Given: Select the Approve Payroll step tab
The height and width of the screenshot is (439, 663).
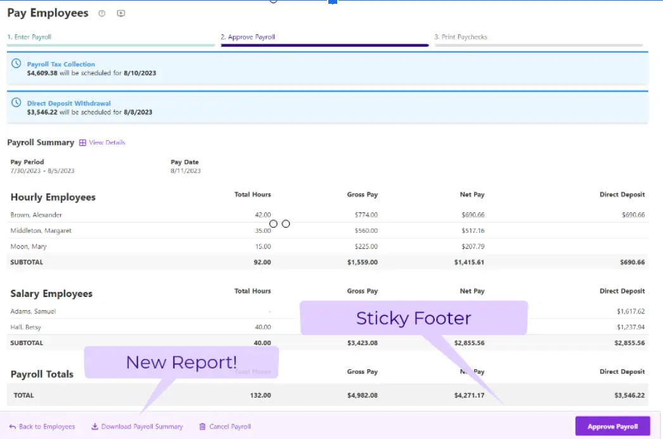Looking at the screenshot, I should [x=248, y=37].
